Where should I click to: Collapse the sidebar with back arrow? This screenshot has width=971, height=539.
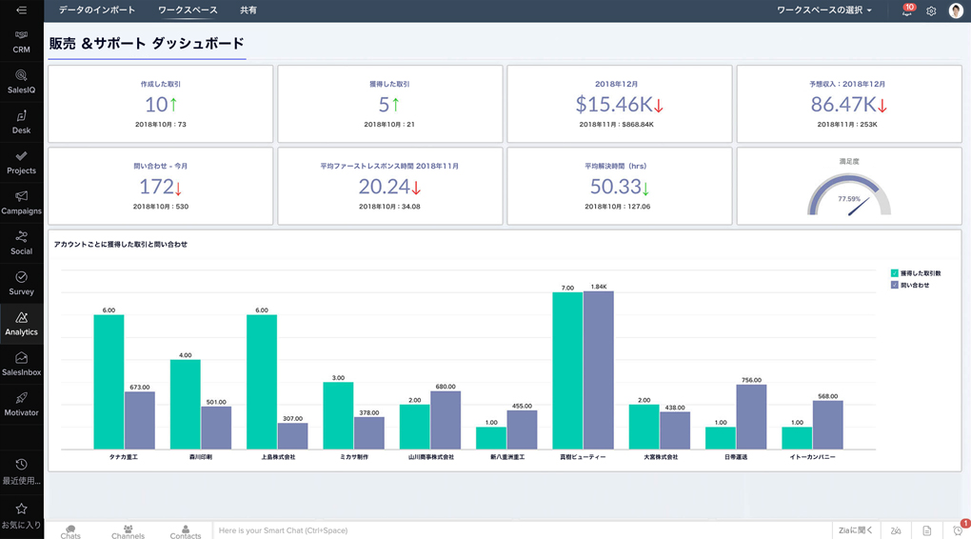click(21, 10)
